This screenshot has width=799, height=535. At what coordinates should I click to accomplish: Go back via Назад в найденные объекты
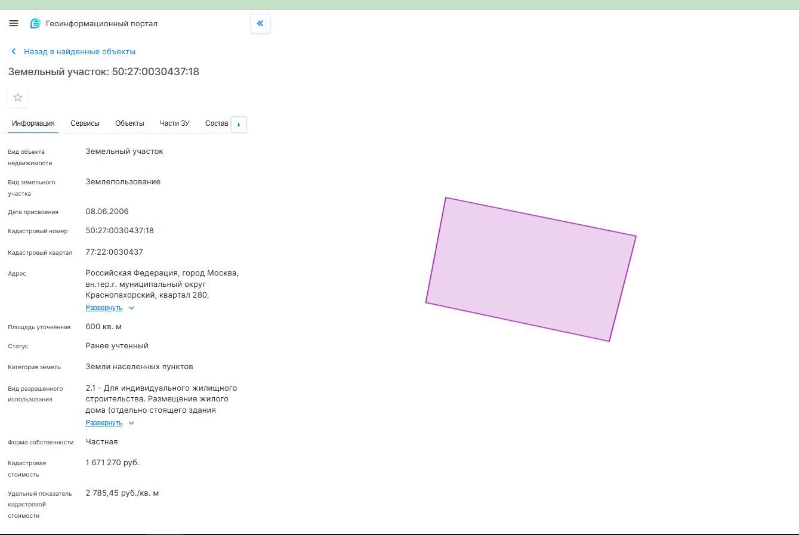point(79,52)
